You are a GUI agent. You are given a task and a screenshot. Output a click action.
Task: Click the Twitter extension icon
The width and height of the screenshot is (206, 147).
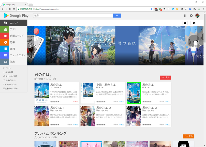(173, 9)
